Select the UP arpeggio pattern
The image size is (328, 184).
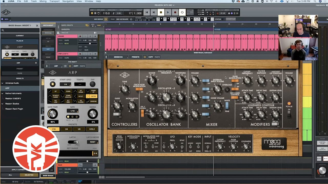click(54, 91)
